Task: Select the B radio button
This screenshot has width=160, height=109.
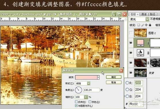Action: [127, 96]
